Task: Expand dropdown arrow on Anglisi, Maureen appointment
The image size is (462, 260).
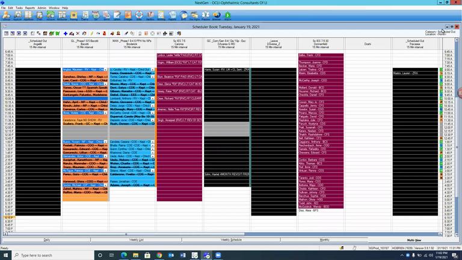Action: coord(106,70)
